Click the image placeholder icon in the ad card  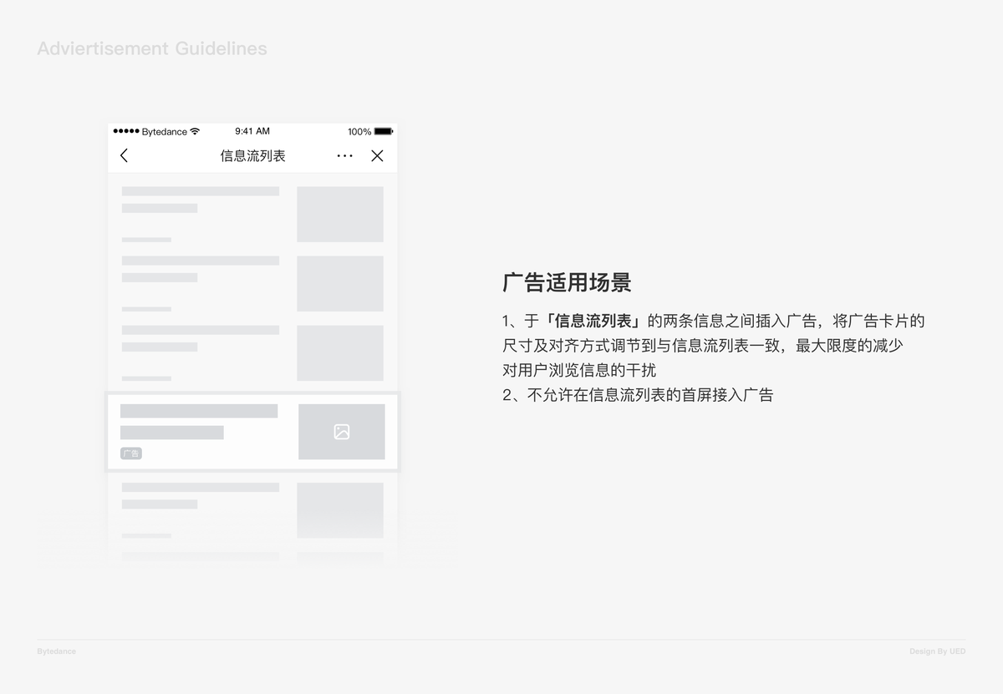pos(341,432)
